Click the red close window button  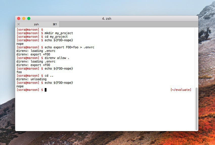19,18
